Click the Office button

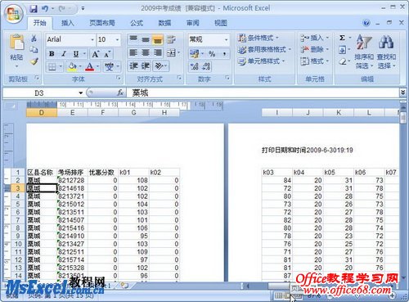tap(13, 14)
